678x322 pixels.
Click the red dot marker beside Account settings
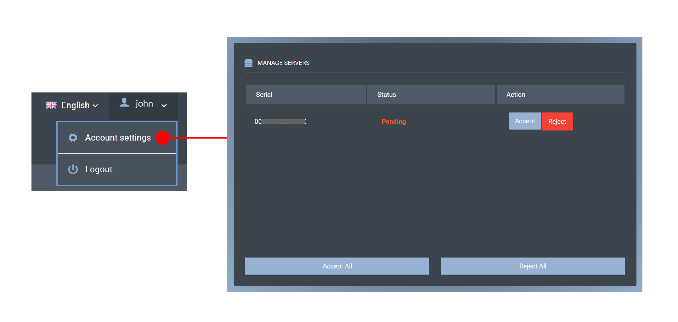click(163, 138)
